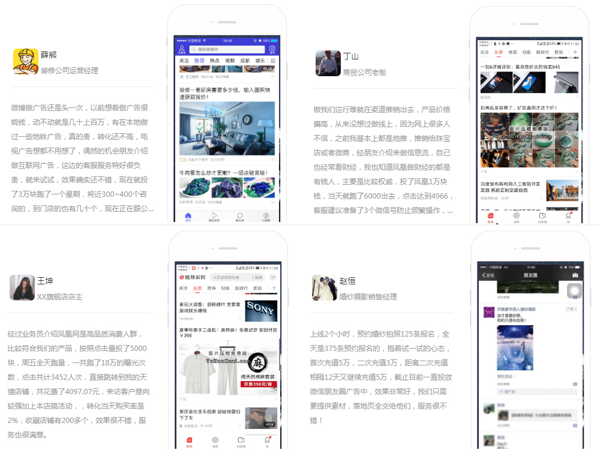600x450 pixels.
Task: Open the hamburger channel menu beside 娱乐
Action: [273, 61]
